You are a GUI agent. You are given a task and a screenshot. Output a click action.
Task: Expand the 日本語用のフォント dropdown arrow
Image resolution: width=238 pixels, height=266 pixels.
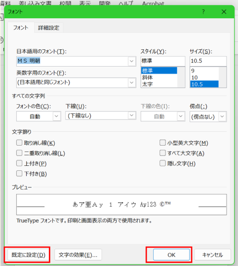coord(132,61)
